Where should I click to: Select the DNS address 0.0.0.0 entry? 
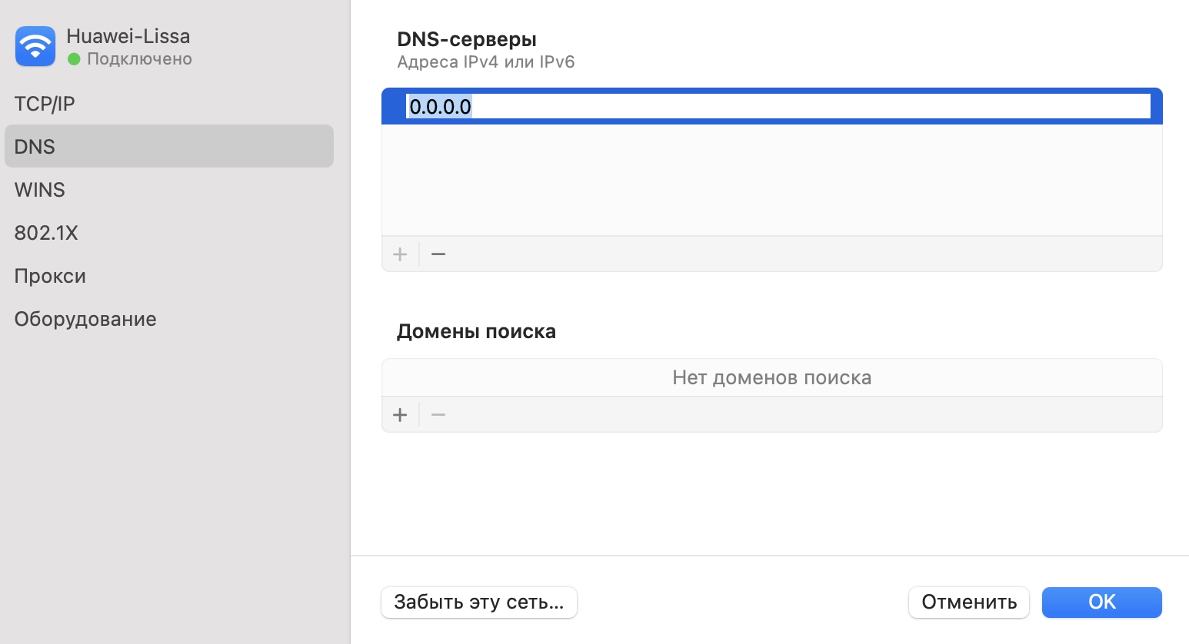439,106
